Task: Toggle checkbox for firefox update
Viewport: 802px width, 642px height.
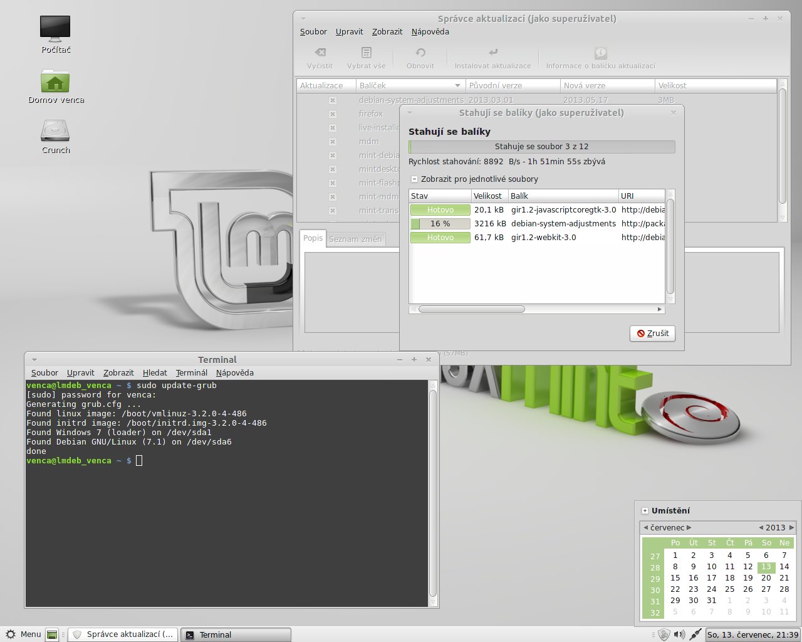Action: (333, 114)
